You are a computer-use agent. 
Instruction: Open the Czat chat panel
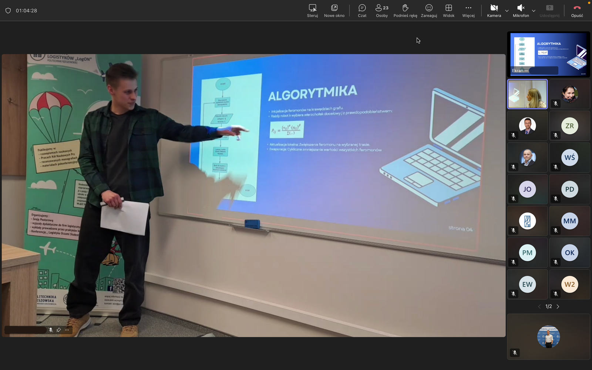[x=362, y=10]
